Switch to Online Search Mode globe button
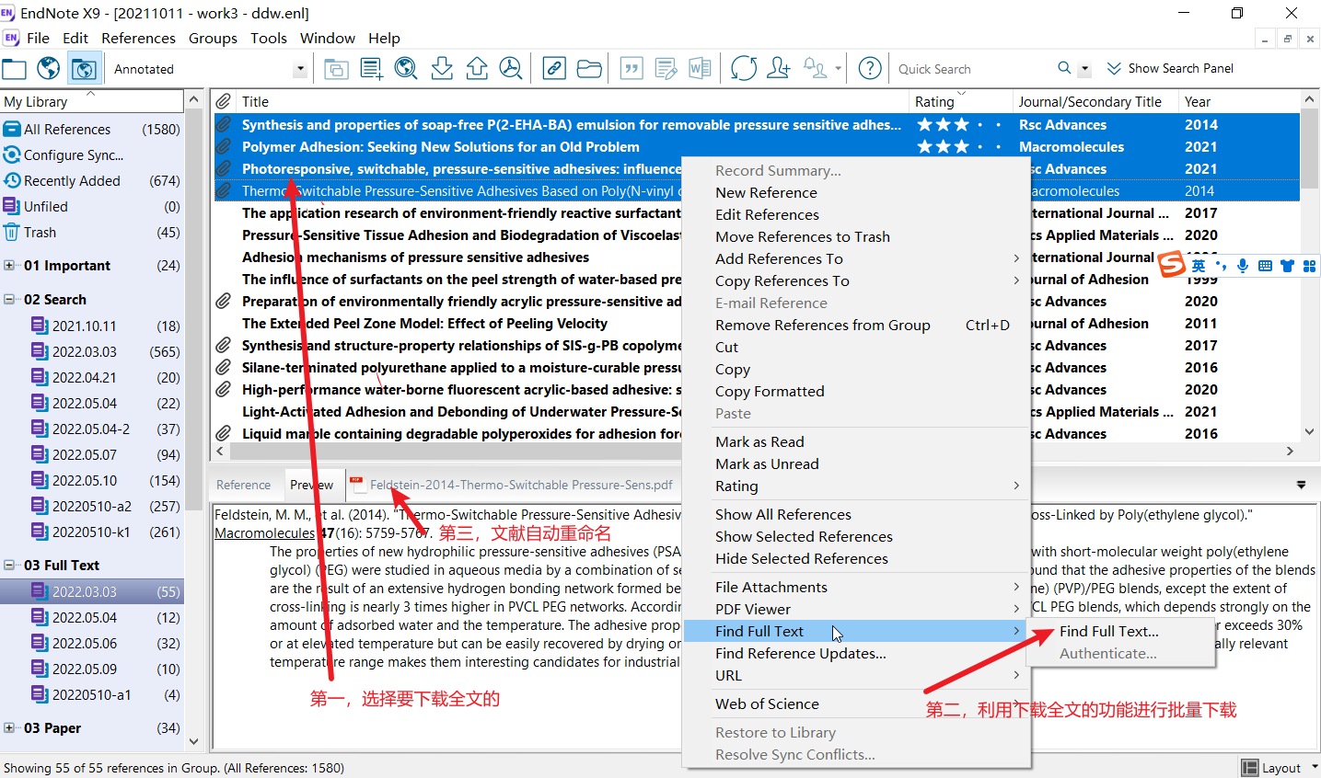1321x778 pixels. [x=49, y=69]
